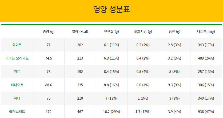This screenshot has width=223, height=118.
Task: Select the 단백질 (g) column header
Action: coord(111,32)
